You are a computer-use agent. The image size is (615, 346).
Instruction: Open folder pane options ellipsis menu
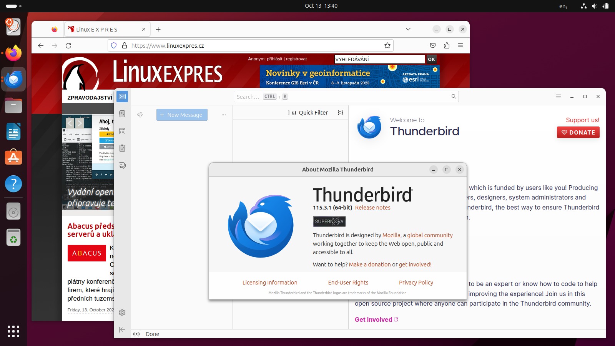(x=224, y=115)
